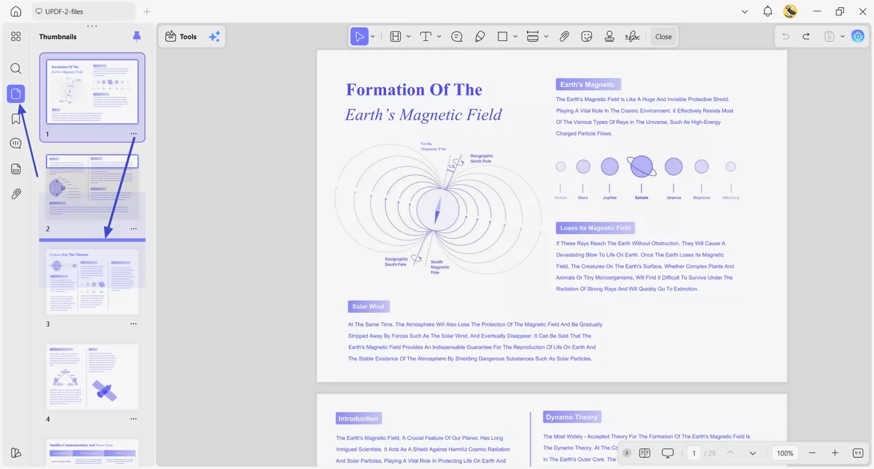Image resolution: width=874 pixels, height=469 pixels.
Task: Click the 100% zoom level button
Action: (x=785, y=453)
